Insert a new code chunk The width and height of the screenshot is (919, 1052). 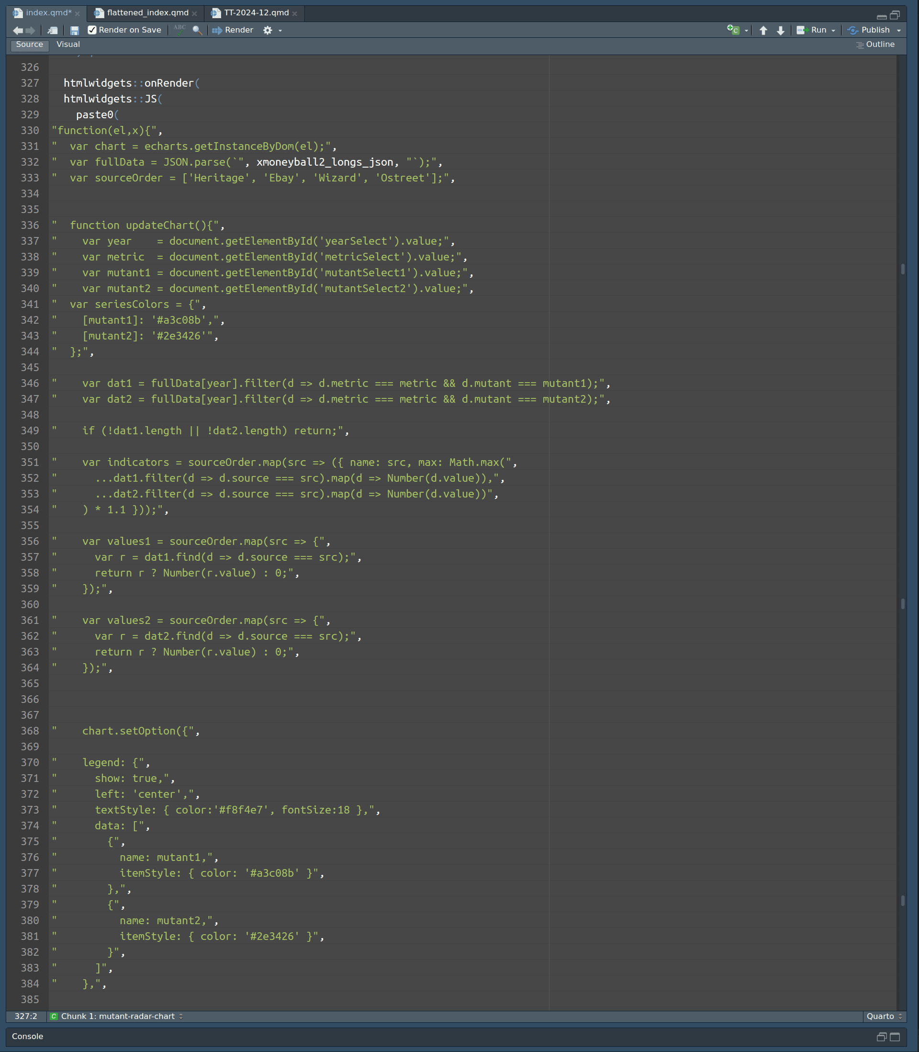pos(733,30)
